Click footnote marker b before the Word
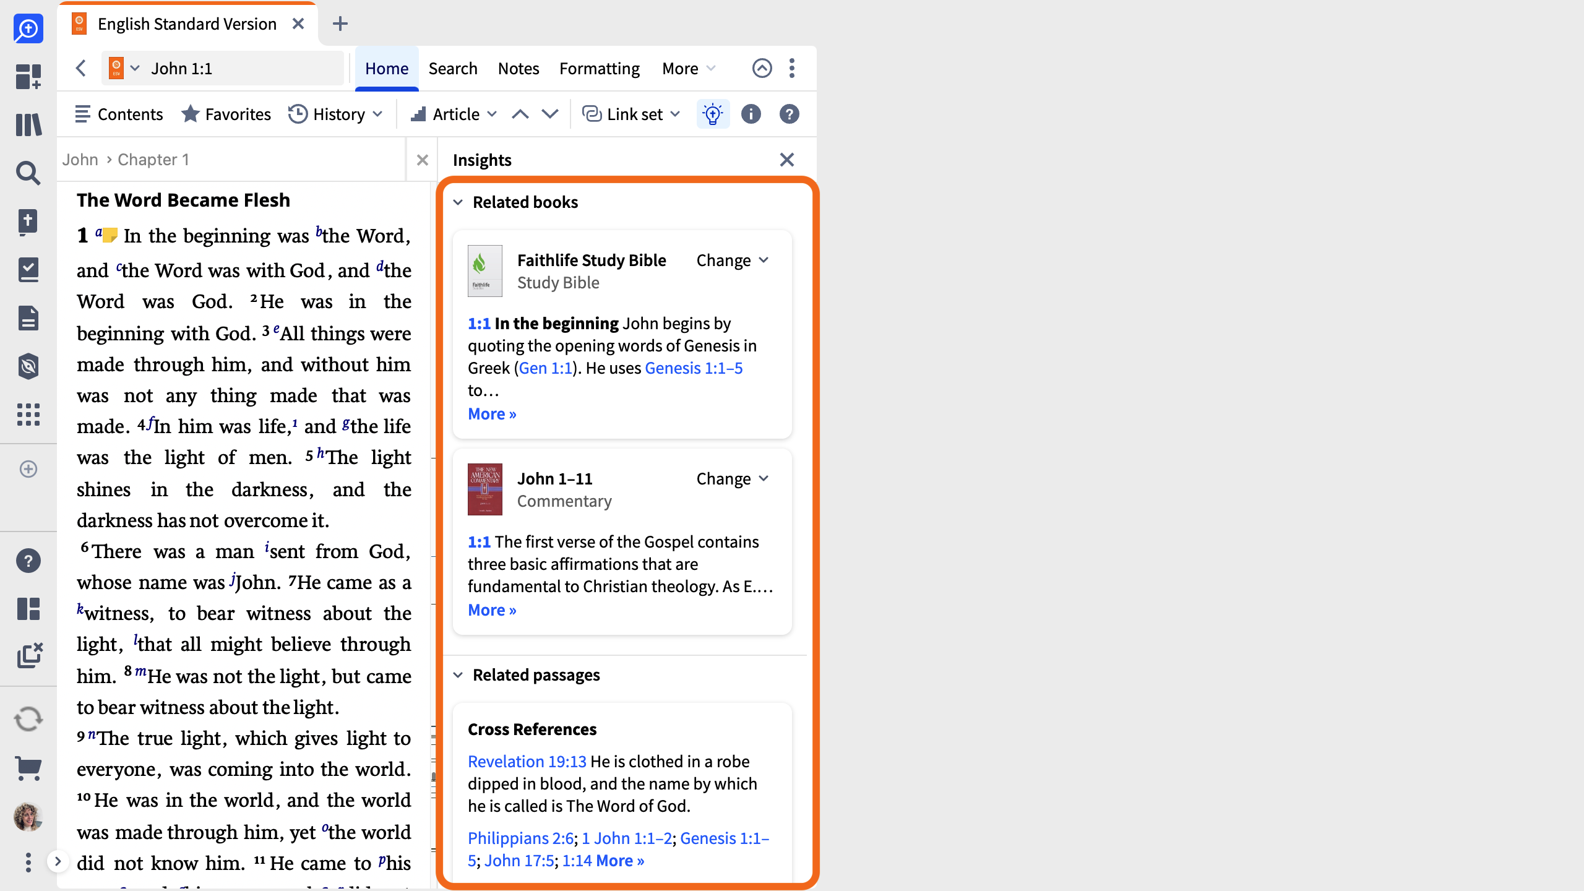The height and width of the screenshot is (891, 1584). pos(319,231)
